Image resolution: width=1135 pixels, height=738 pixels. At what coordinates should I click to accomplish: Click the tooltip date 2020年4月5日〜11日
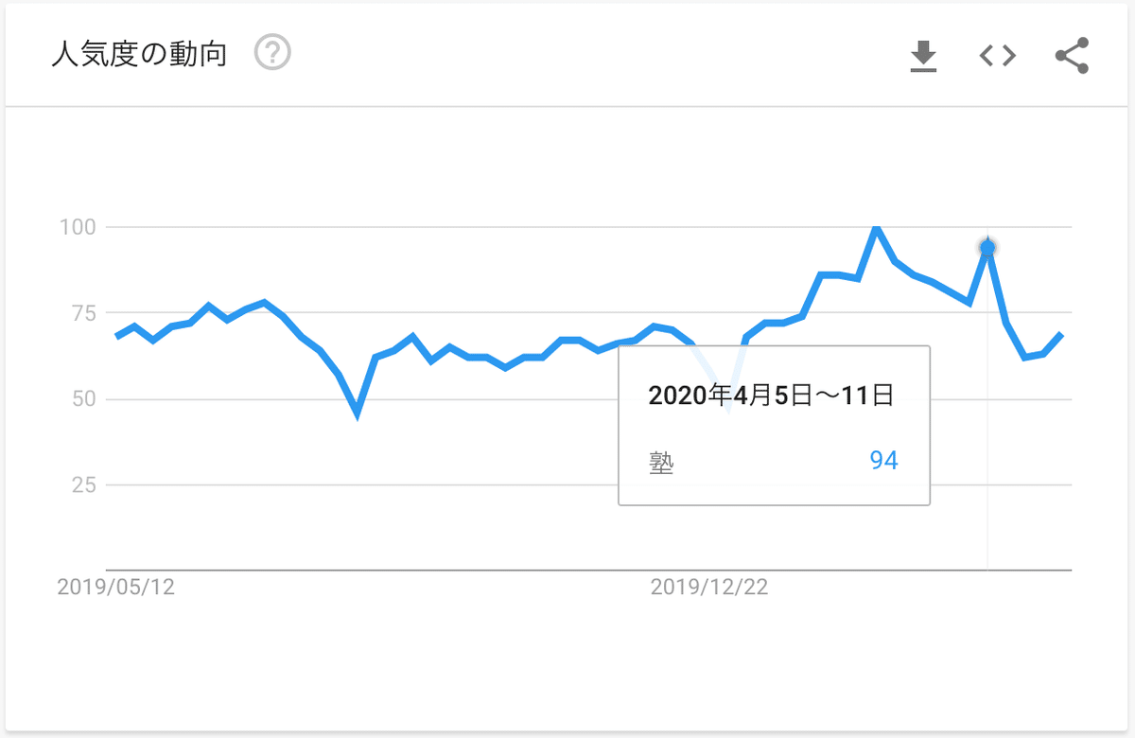[x=771, y=395]
